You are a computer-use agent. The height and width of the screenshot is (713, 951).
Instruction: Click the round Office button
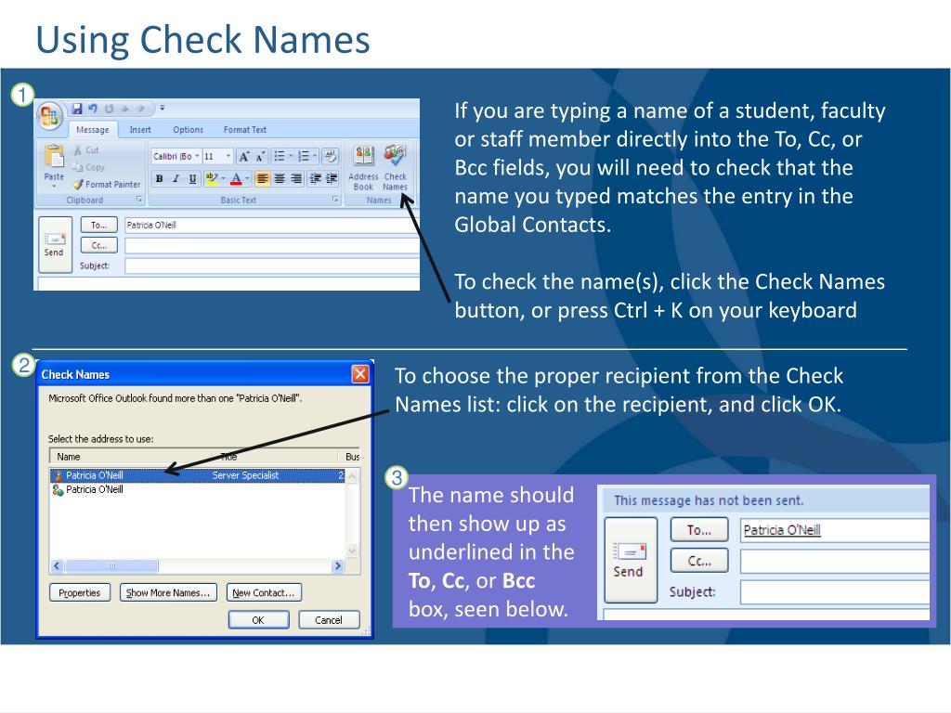click(x=50, y=116)
